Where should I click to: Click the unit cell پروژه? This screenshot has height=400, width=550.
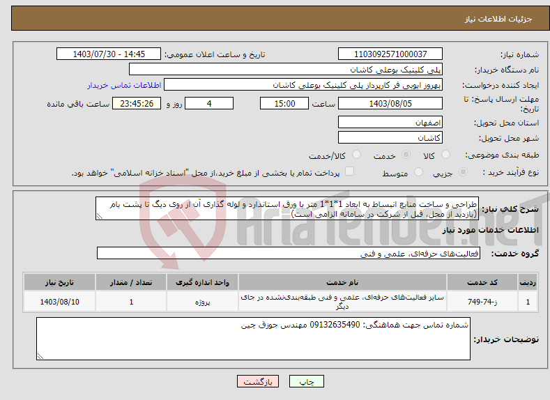pos(202,302)
